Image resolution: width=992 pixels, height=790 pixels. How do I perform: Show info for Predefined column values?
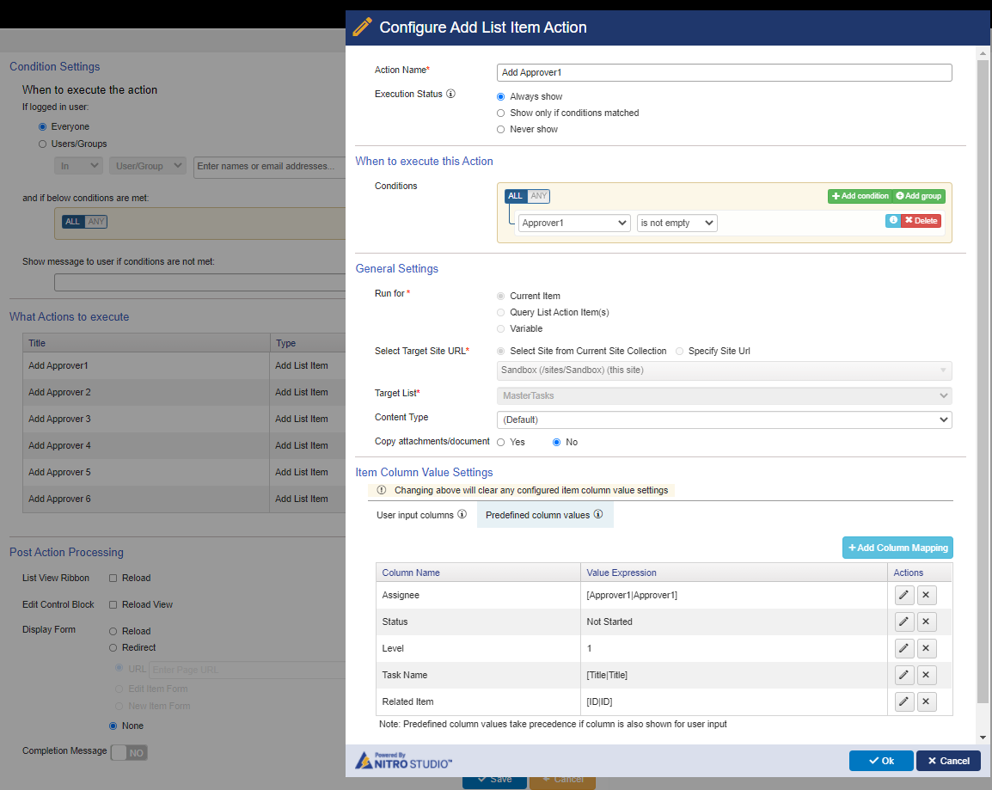point(597,514)
